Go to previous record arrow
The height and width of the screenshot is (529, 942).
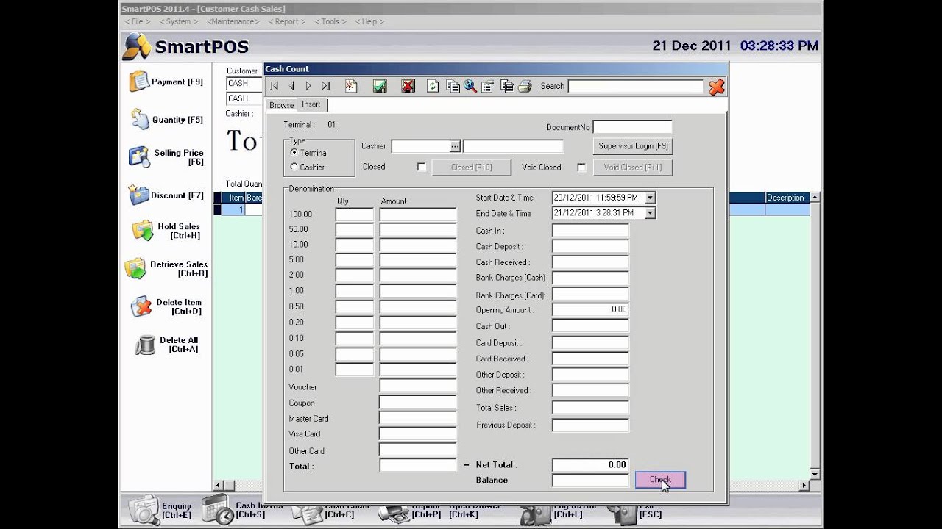[291, 86]
